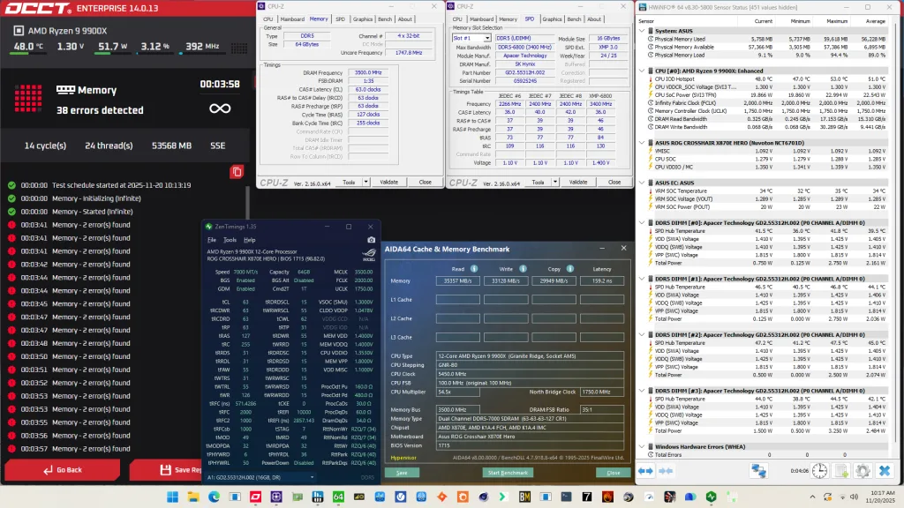Switch to the Graphics tab in CPU-Z
Image resolution: width=904 pixels, height=508 pixels.
click(x=361, y=18)
